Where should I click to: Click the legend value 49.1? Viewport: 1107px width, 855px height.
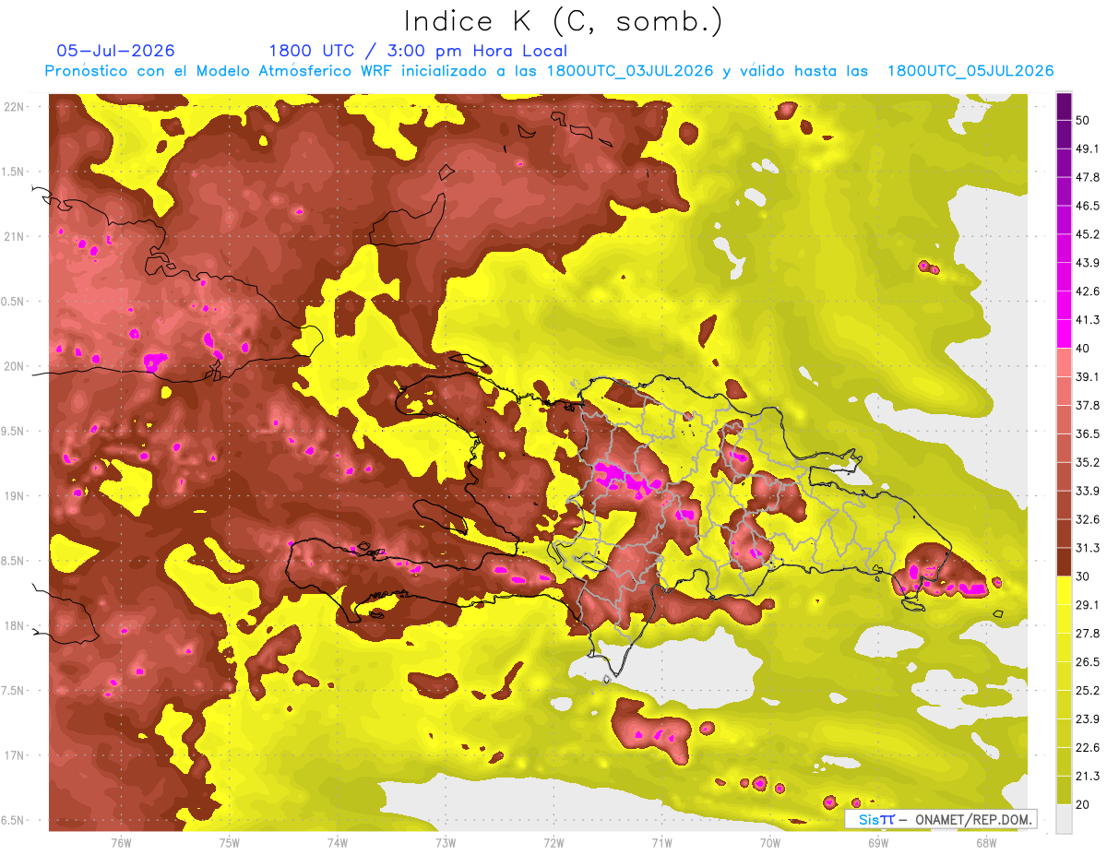(x=1088, y=148)
